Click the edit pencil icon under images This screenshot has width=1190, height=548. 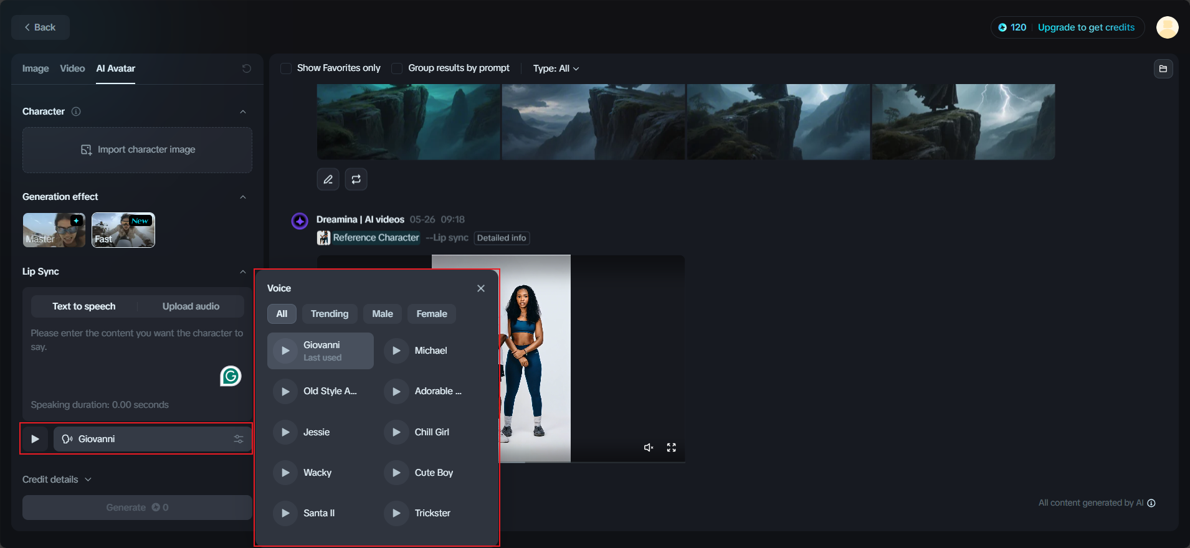328,179
